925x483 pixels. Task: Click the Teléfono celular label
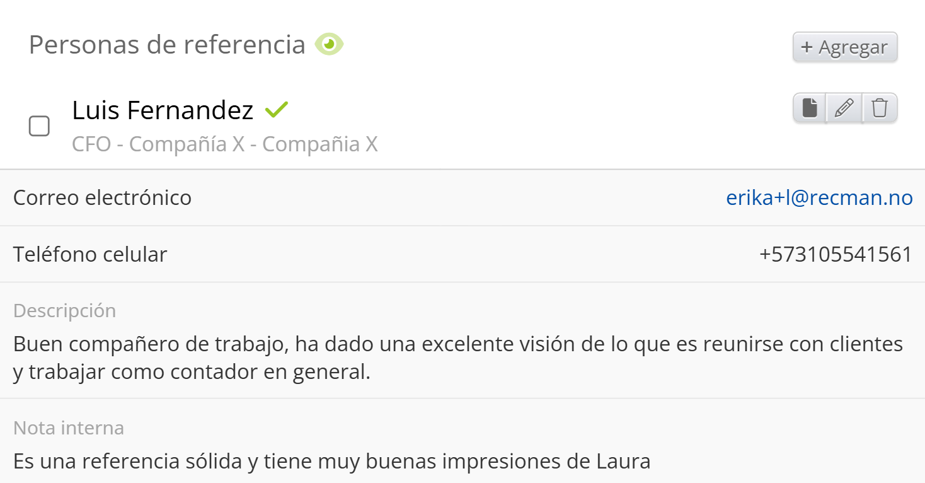coord(90,254)
